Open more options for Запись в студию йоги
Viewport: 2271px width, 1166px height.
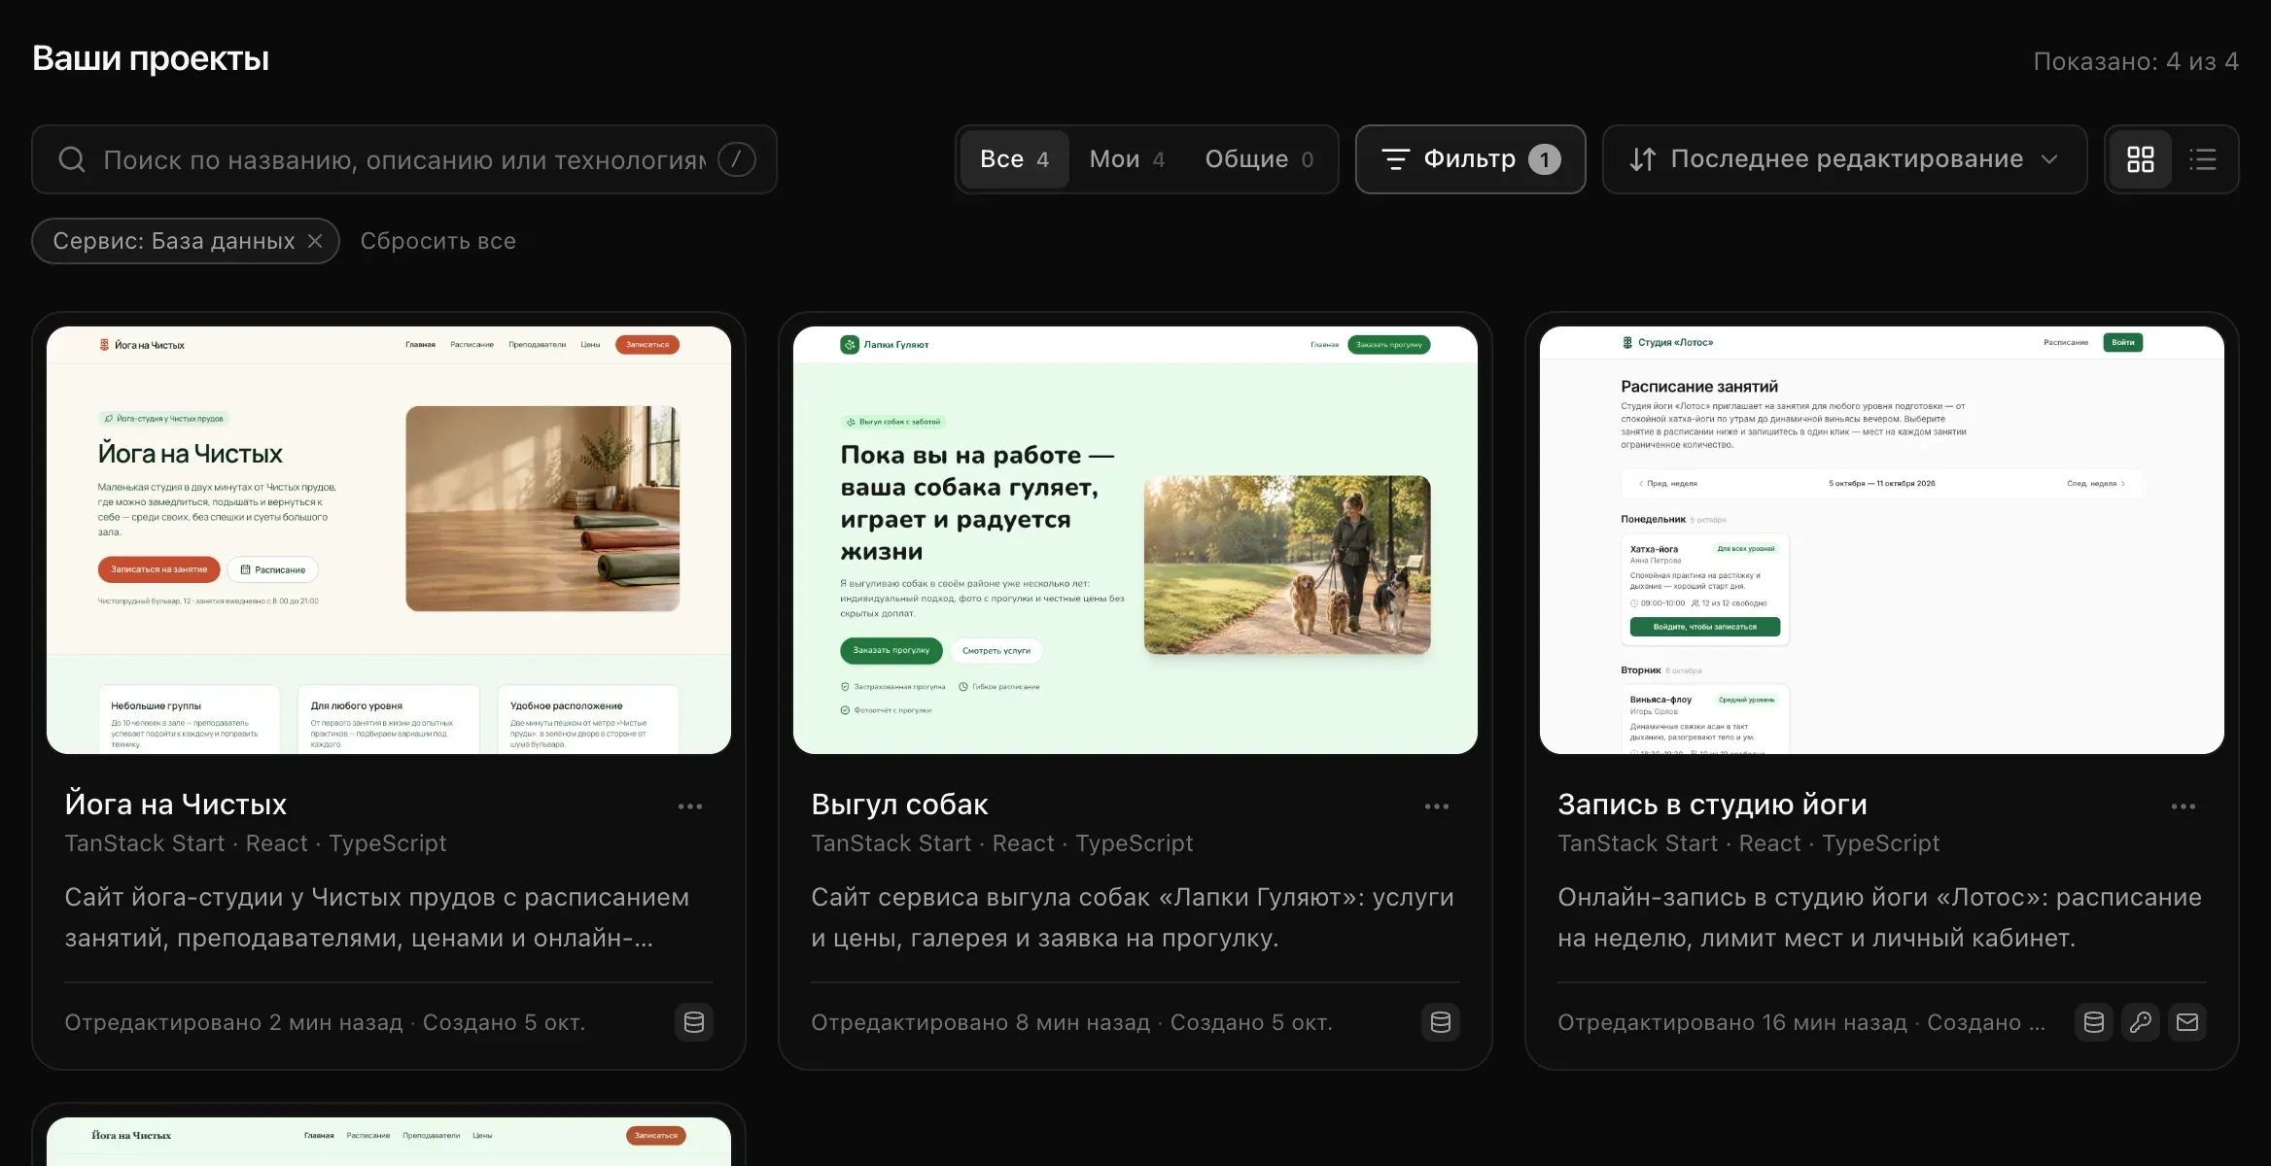click(2184, 806)
